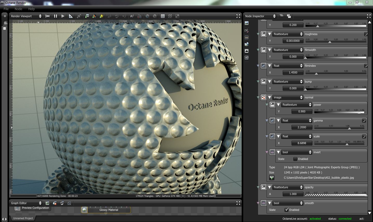The height and width of the screenshot is (222, 373).
Task: Toggle the filmindex logarithmic curve button
Action: click(x=366, y=66)
